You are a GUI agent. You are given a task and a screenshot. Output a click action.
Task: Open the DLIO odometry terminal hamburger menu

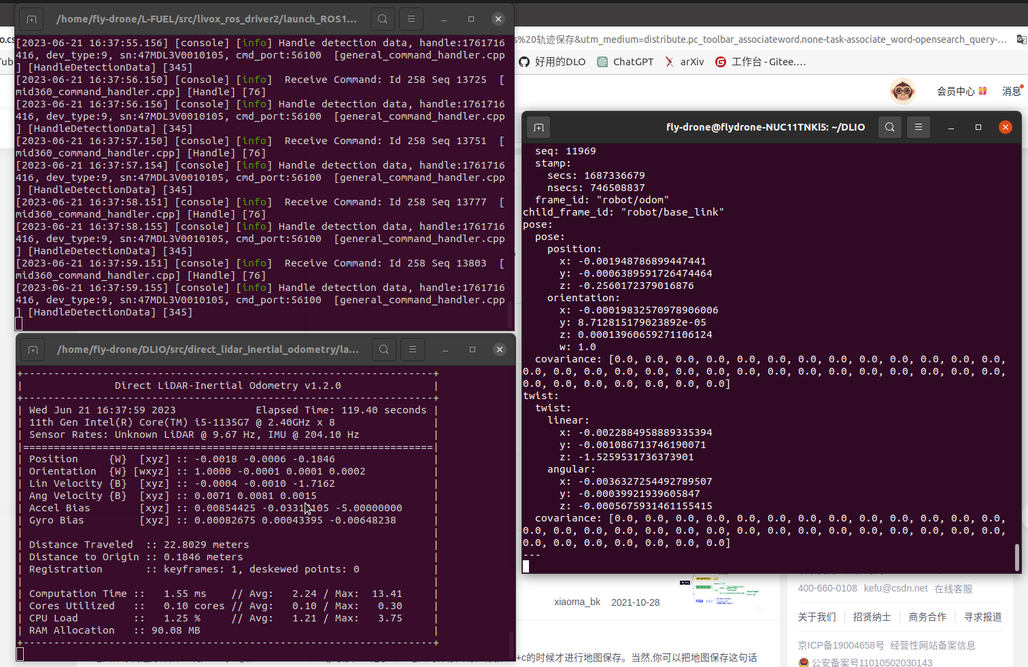tap(413, 349)
